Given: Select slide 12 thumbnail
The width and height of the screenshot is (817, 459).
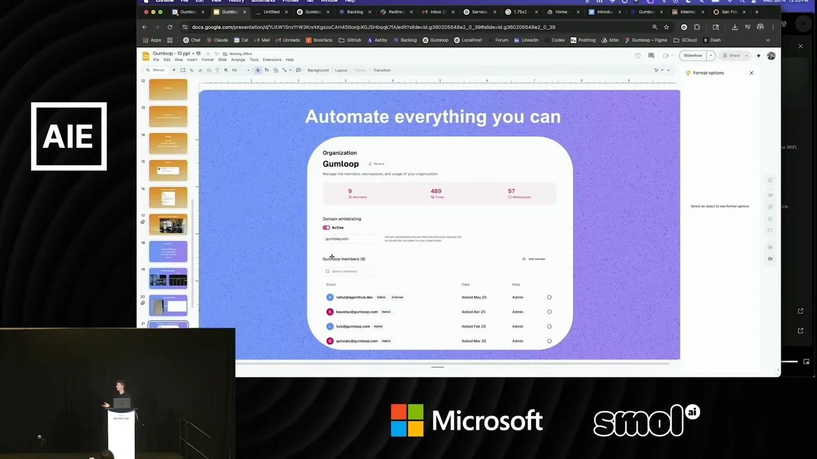Looking at the screenshot, I should pos(169,89).
